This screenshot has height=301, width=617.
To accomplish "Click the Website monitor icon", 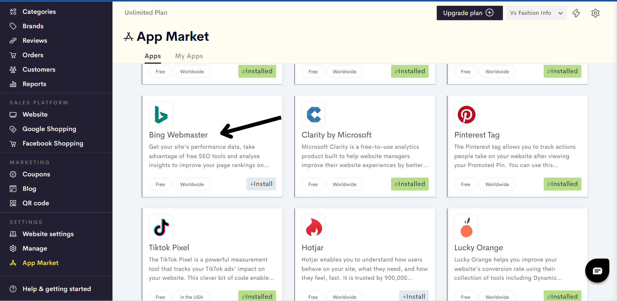I will pyautogui.click(x=13, y=115).
